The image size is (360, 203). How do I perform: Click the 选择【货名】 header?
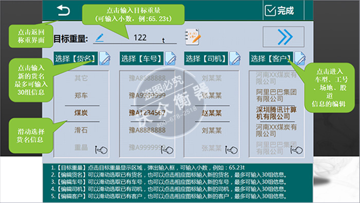[76, 58]
